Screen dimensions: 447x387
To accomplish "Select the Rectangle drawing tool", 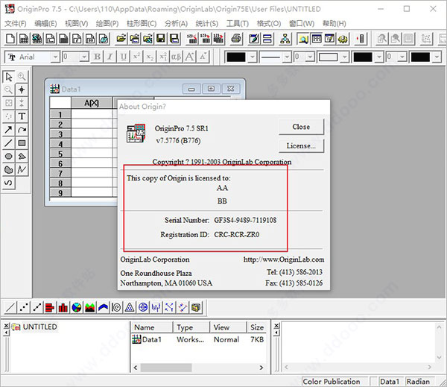I will [x=22, y=143].
